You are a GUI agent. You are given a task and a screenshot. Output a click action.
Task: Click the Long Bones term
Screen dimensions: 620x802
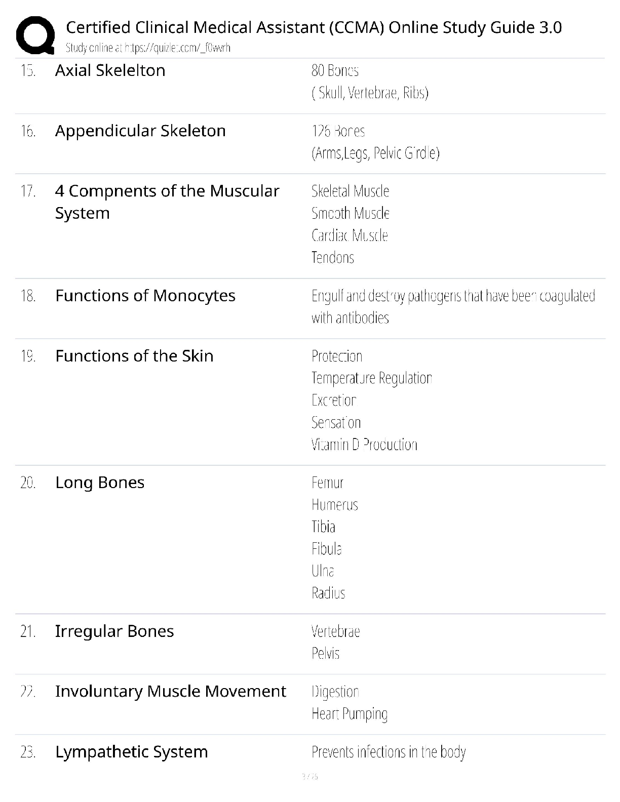point(100,483)
